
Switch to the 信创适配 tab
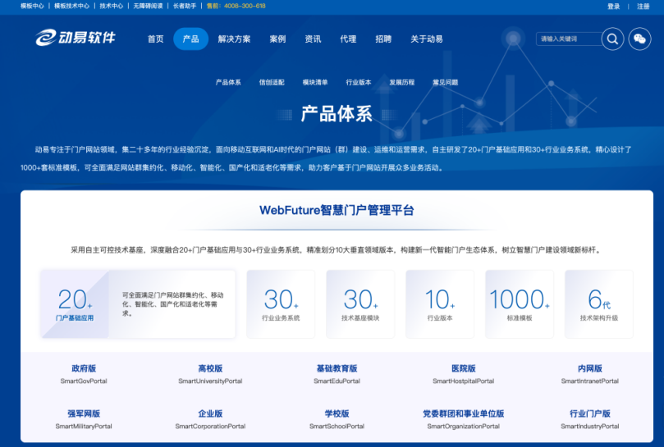pyautogui.click(x=272, y=82)
